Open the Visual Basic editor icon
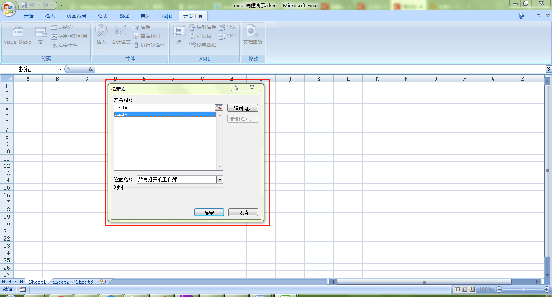The height and width of the screenshot is (297, 552). coord(17,34)
